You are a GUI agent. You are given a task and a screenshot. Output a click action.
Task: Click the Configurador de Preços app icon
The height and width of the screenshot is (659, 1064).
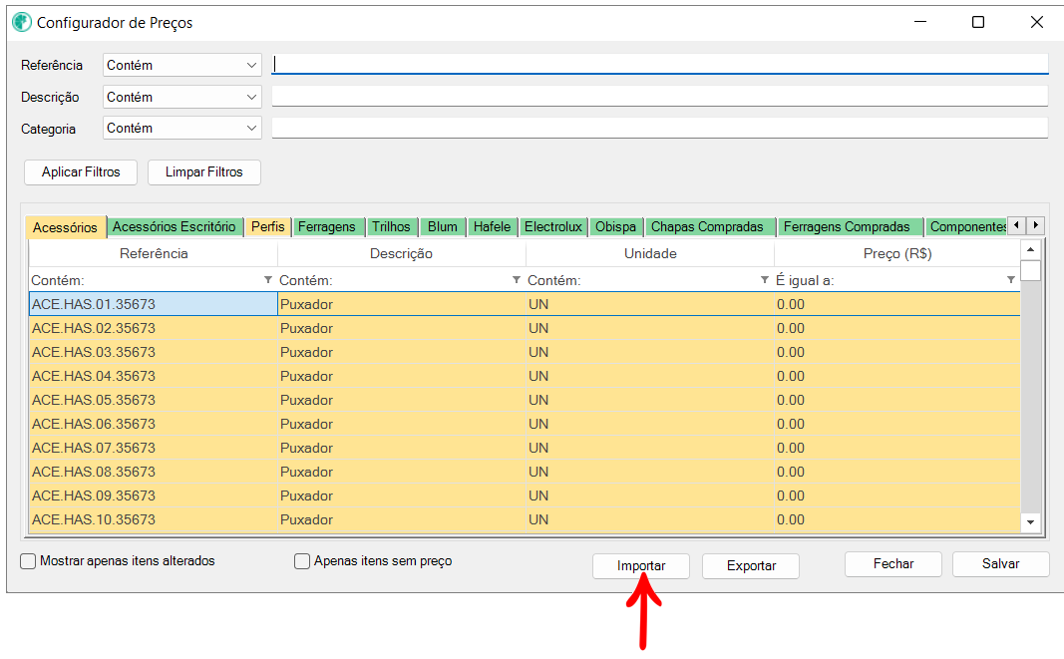tap(22, 22)
